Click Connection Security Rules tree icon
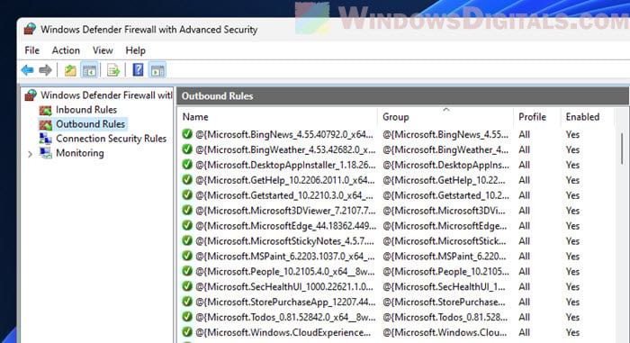Viewport: 630px width, 343px height. coord(45,139)
